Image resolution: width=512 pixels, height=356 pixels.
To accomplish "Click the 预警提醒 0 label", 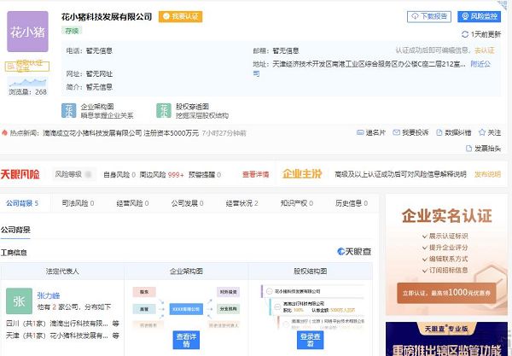I will (x=205, y=175).
